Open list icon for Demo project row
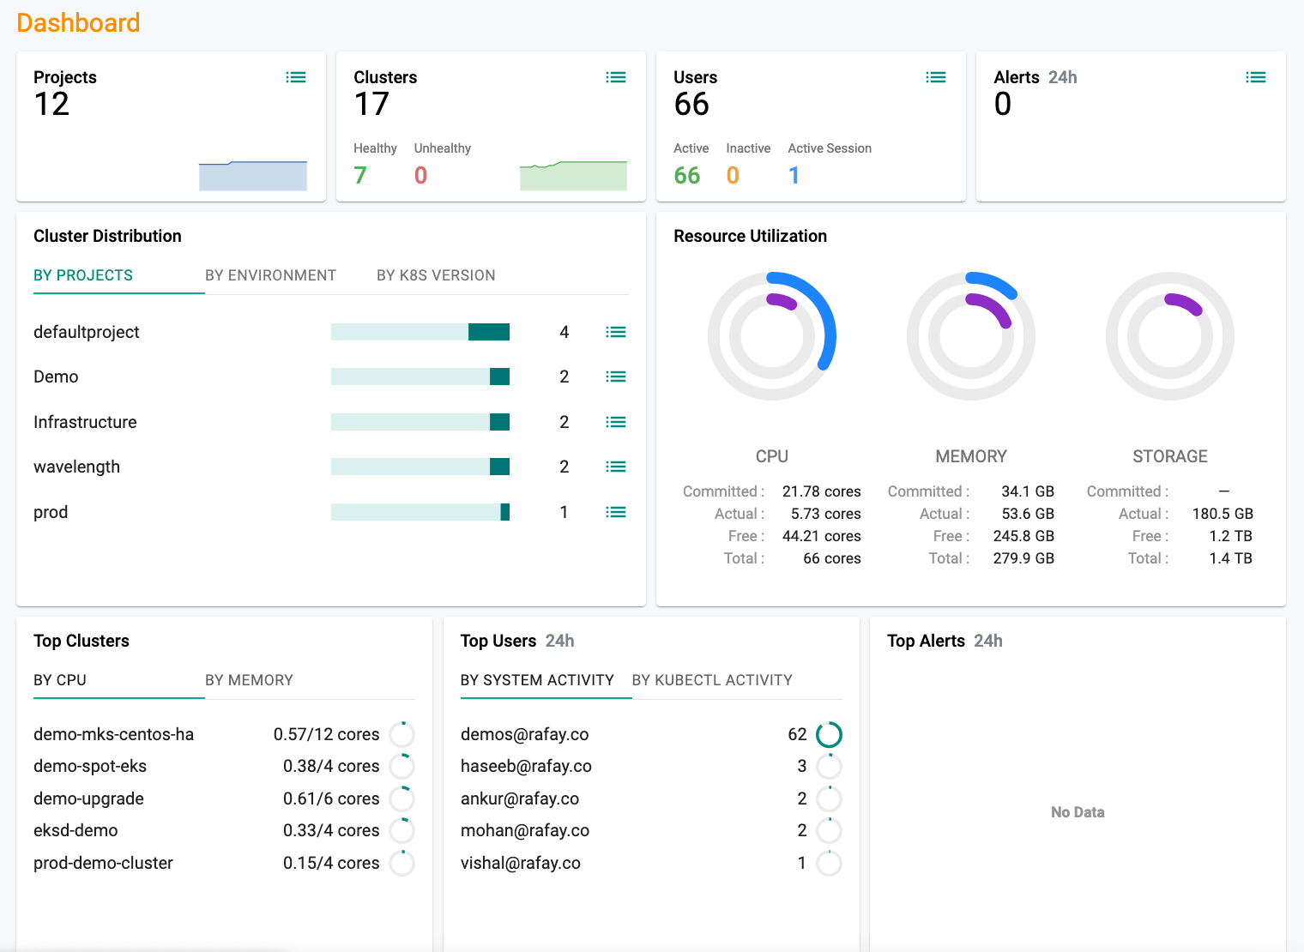The width and height of the screenshot is (1304, 952). click(x=616, y=377)
